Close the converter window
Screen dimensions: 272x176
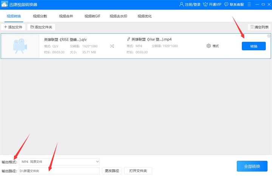[x=269, y=4]
